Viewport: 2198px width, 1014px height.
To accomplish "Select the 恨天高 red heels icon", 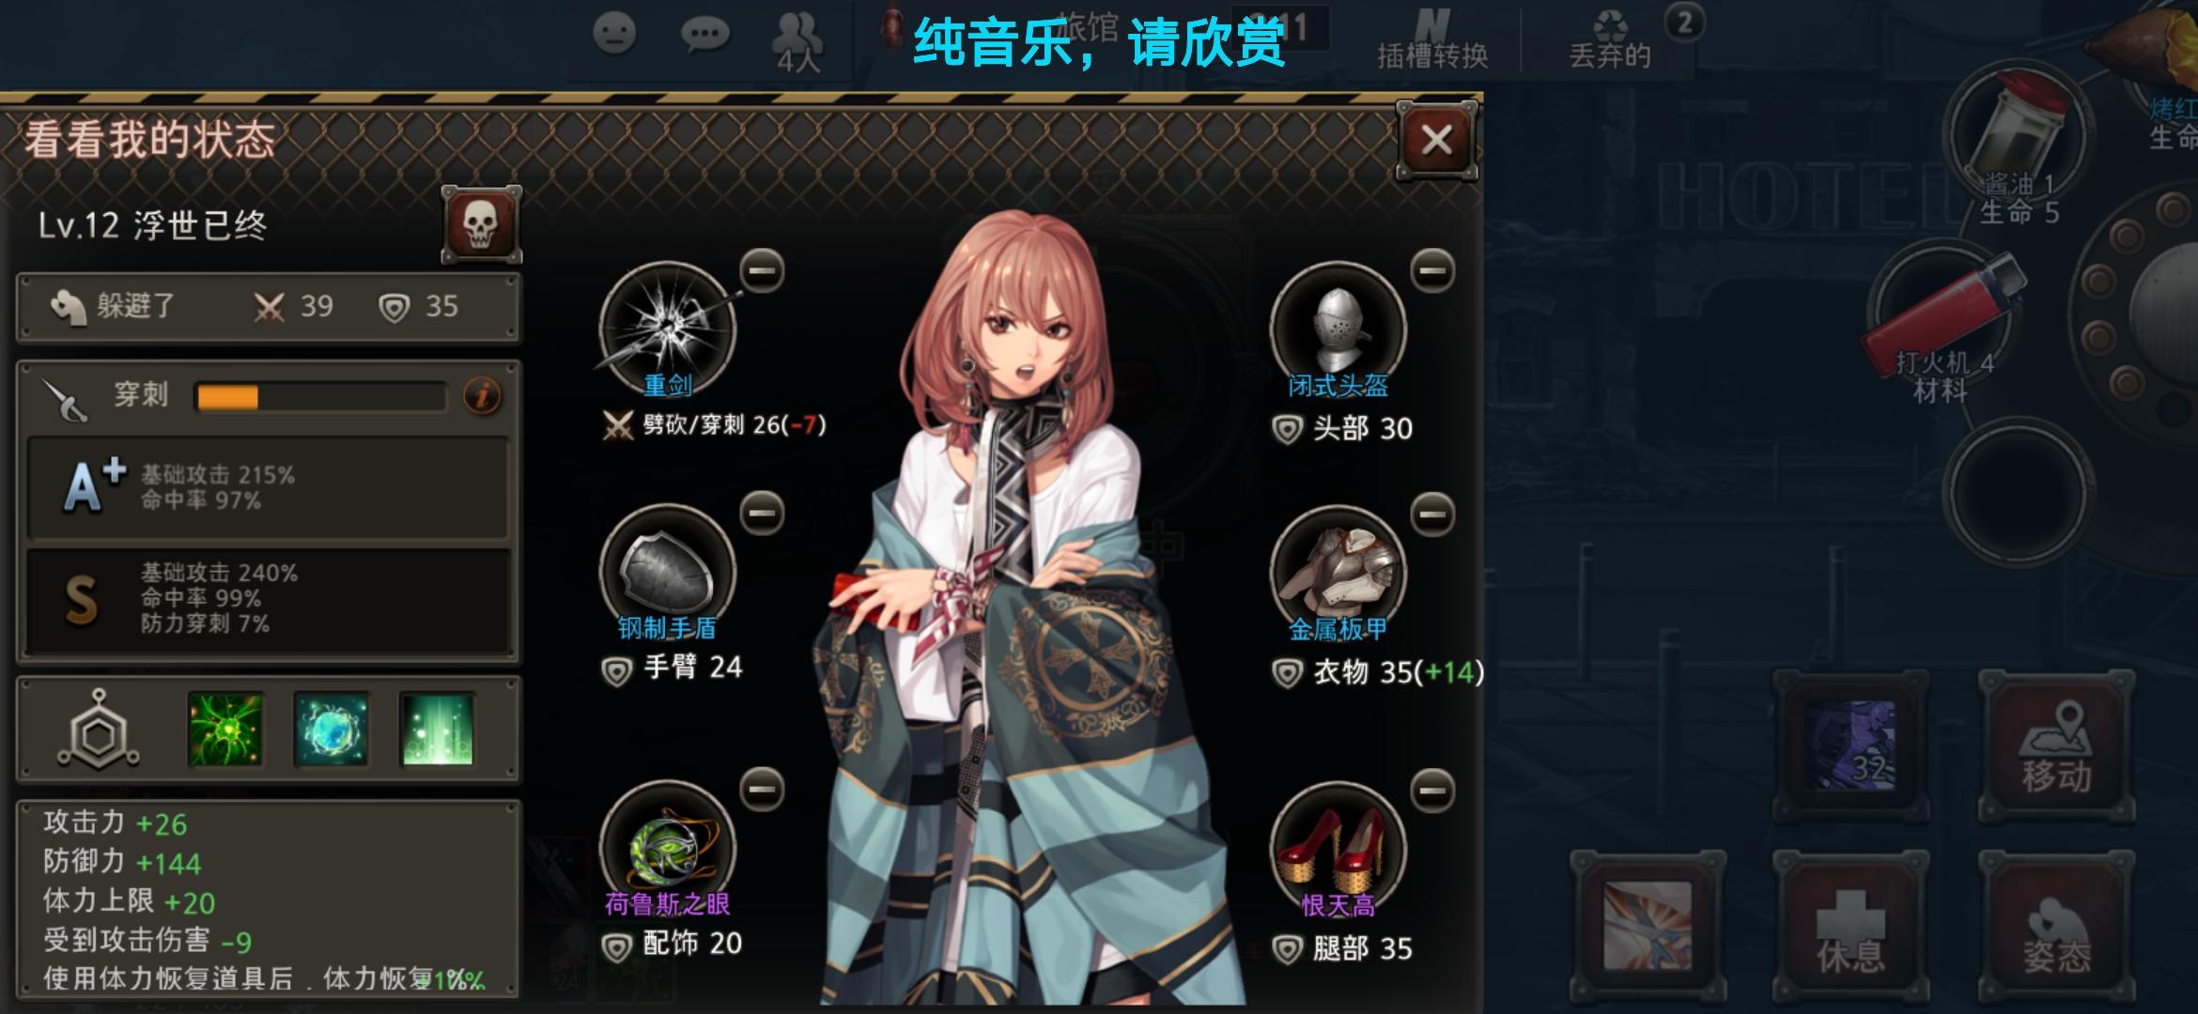I will (x=1339, y=849).
